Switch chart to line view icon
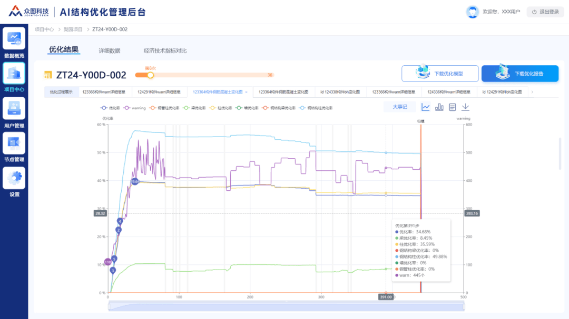The image size is (569, 319). click(x=426, y=107)
